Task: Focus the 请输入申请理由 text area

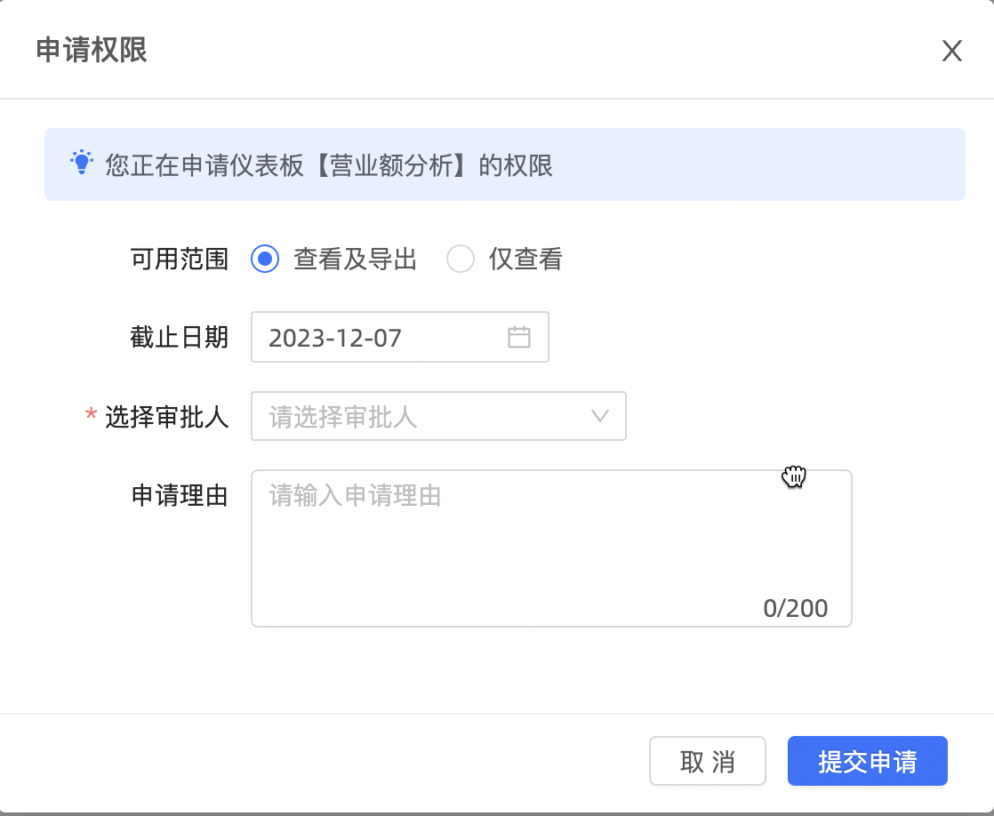Action: tap(551, 548)
